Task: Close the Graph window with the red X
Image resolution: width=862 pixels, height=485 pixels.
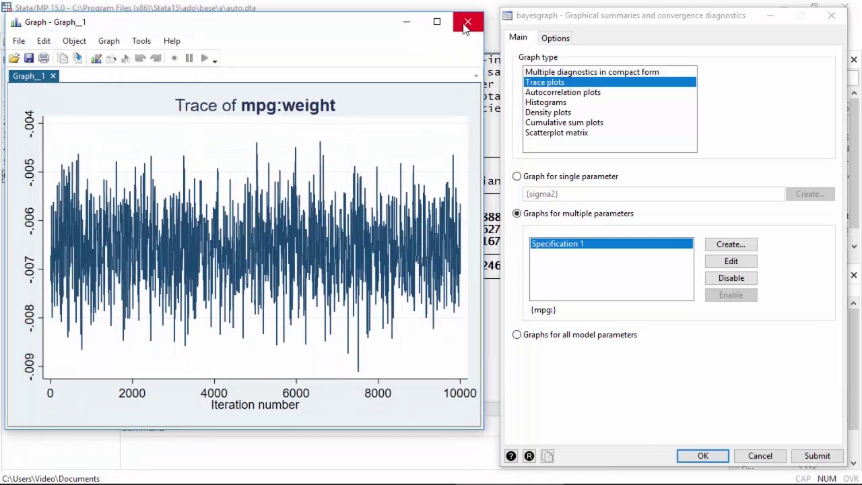Action: click(468, 22)
